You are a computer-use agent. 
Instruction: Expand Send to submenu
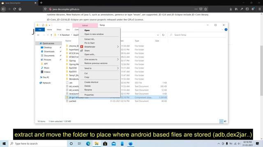click(x=118, y=68)
